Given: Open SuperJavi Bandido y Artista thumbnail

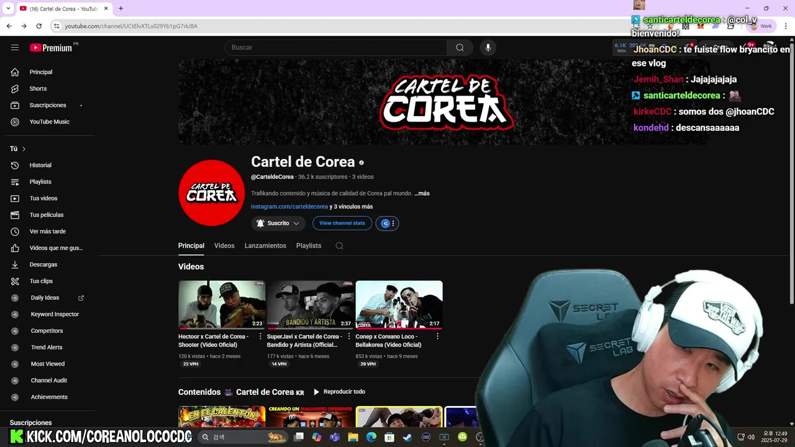Looking at the screenshot, I should [x=311, y=305].
